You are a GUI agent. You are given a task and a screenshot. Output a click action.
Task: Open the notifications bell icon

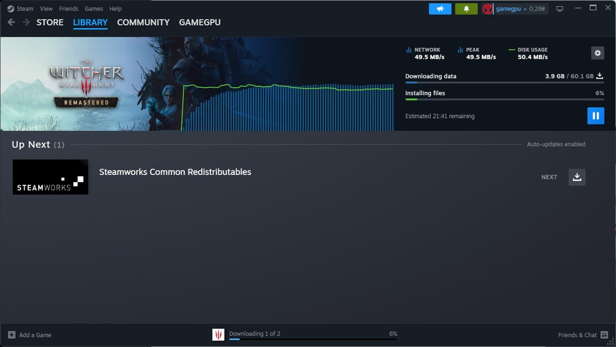(x=466, y=9)
